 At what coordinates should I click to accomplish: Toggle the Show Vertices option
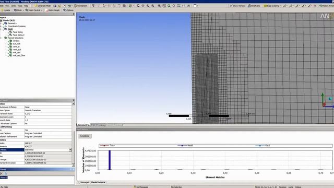point(238,6)
